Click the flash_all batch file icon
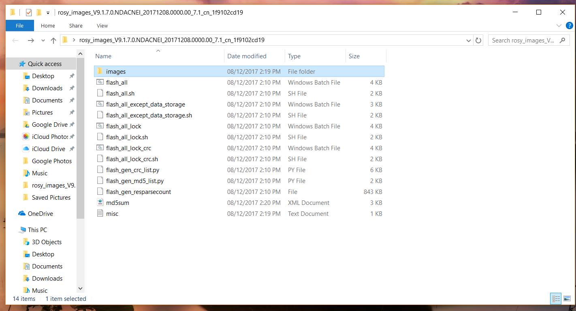The image size is (576, 311). pos(100,82)
